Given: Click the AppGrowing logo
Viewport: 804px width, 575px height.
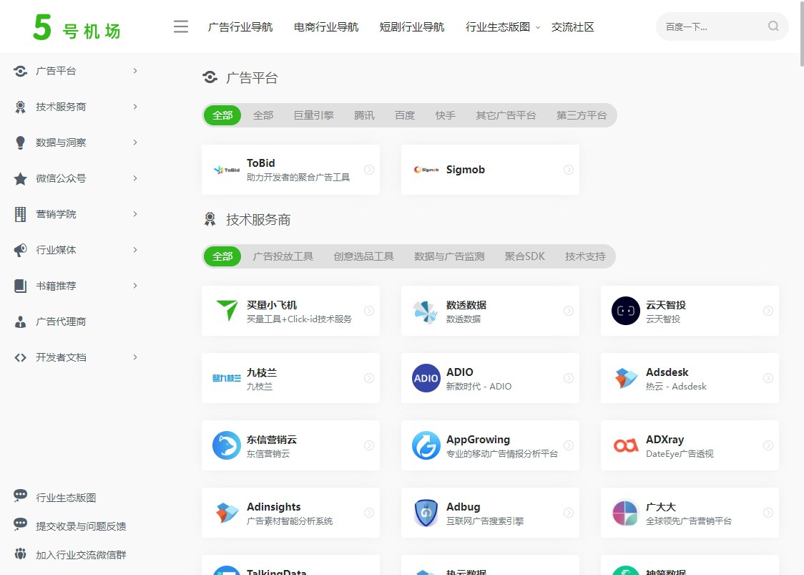Looking at the screenshot, I should [426, 445].
